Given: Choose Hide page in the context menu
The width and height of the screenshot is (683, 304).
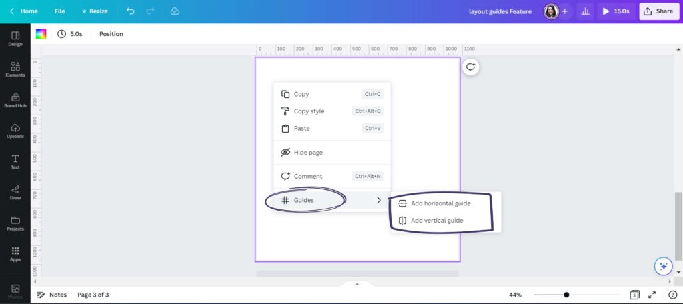Looking at the screenshot, I should pyautogui.click(x=332, y=153).
